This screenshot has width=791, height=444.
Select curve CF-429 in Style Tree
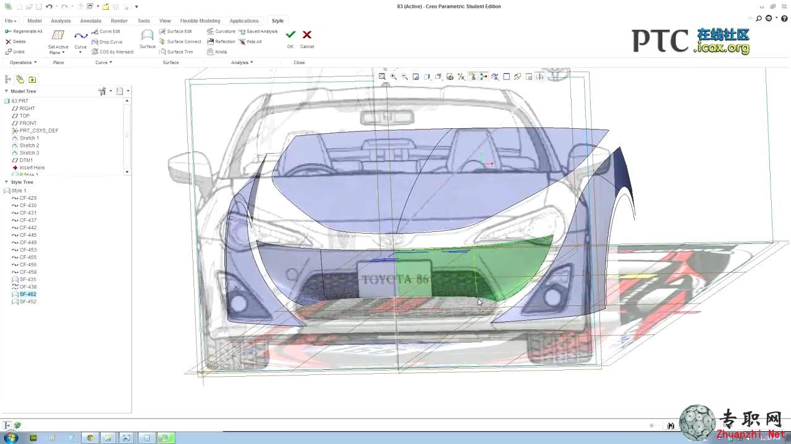pyautogui.click(x=24, y=198)
